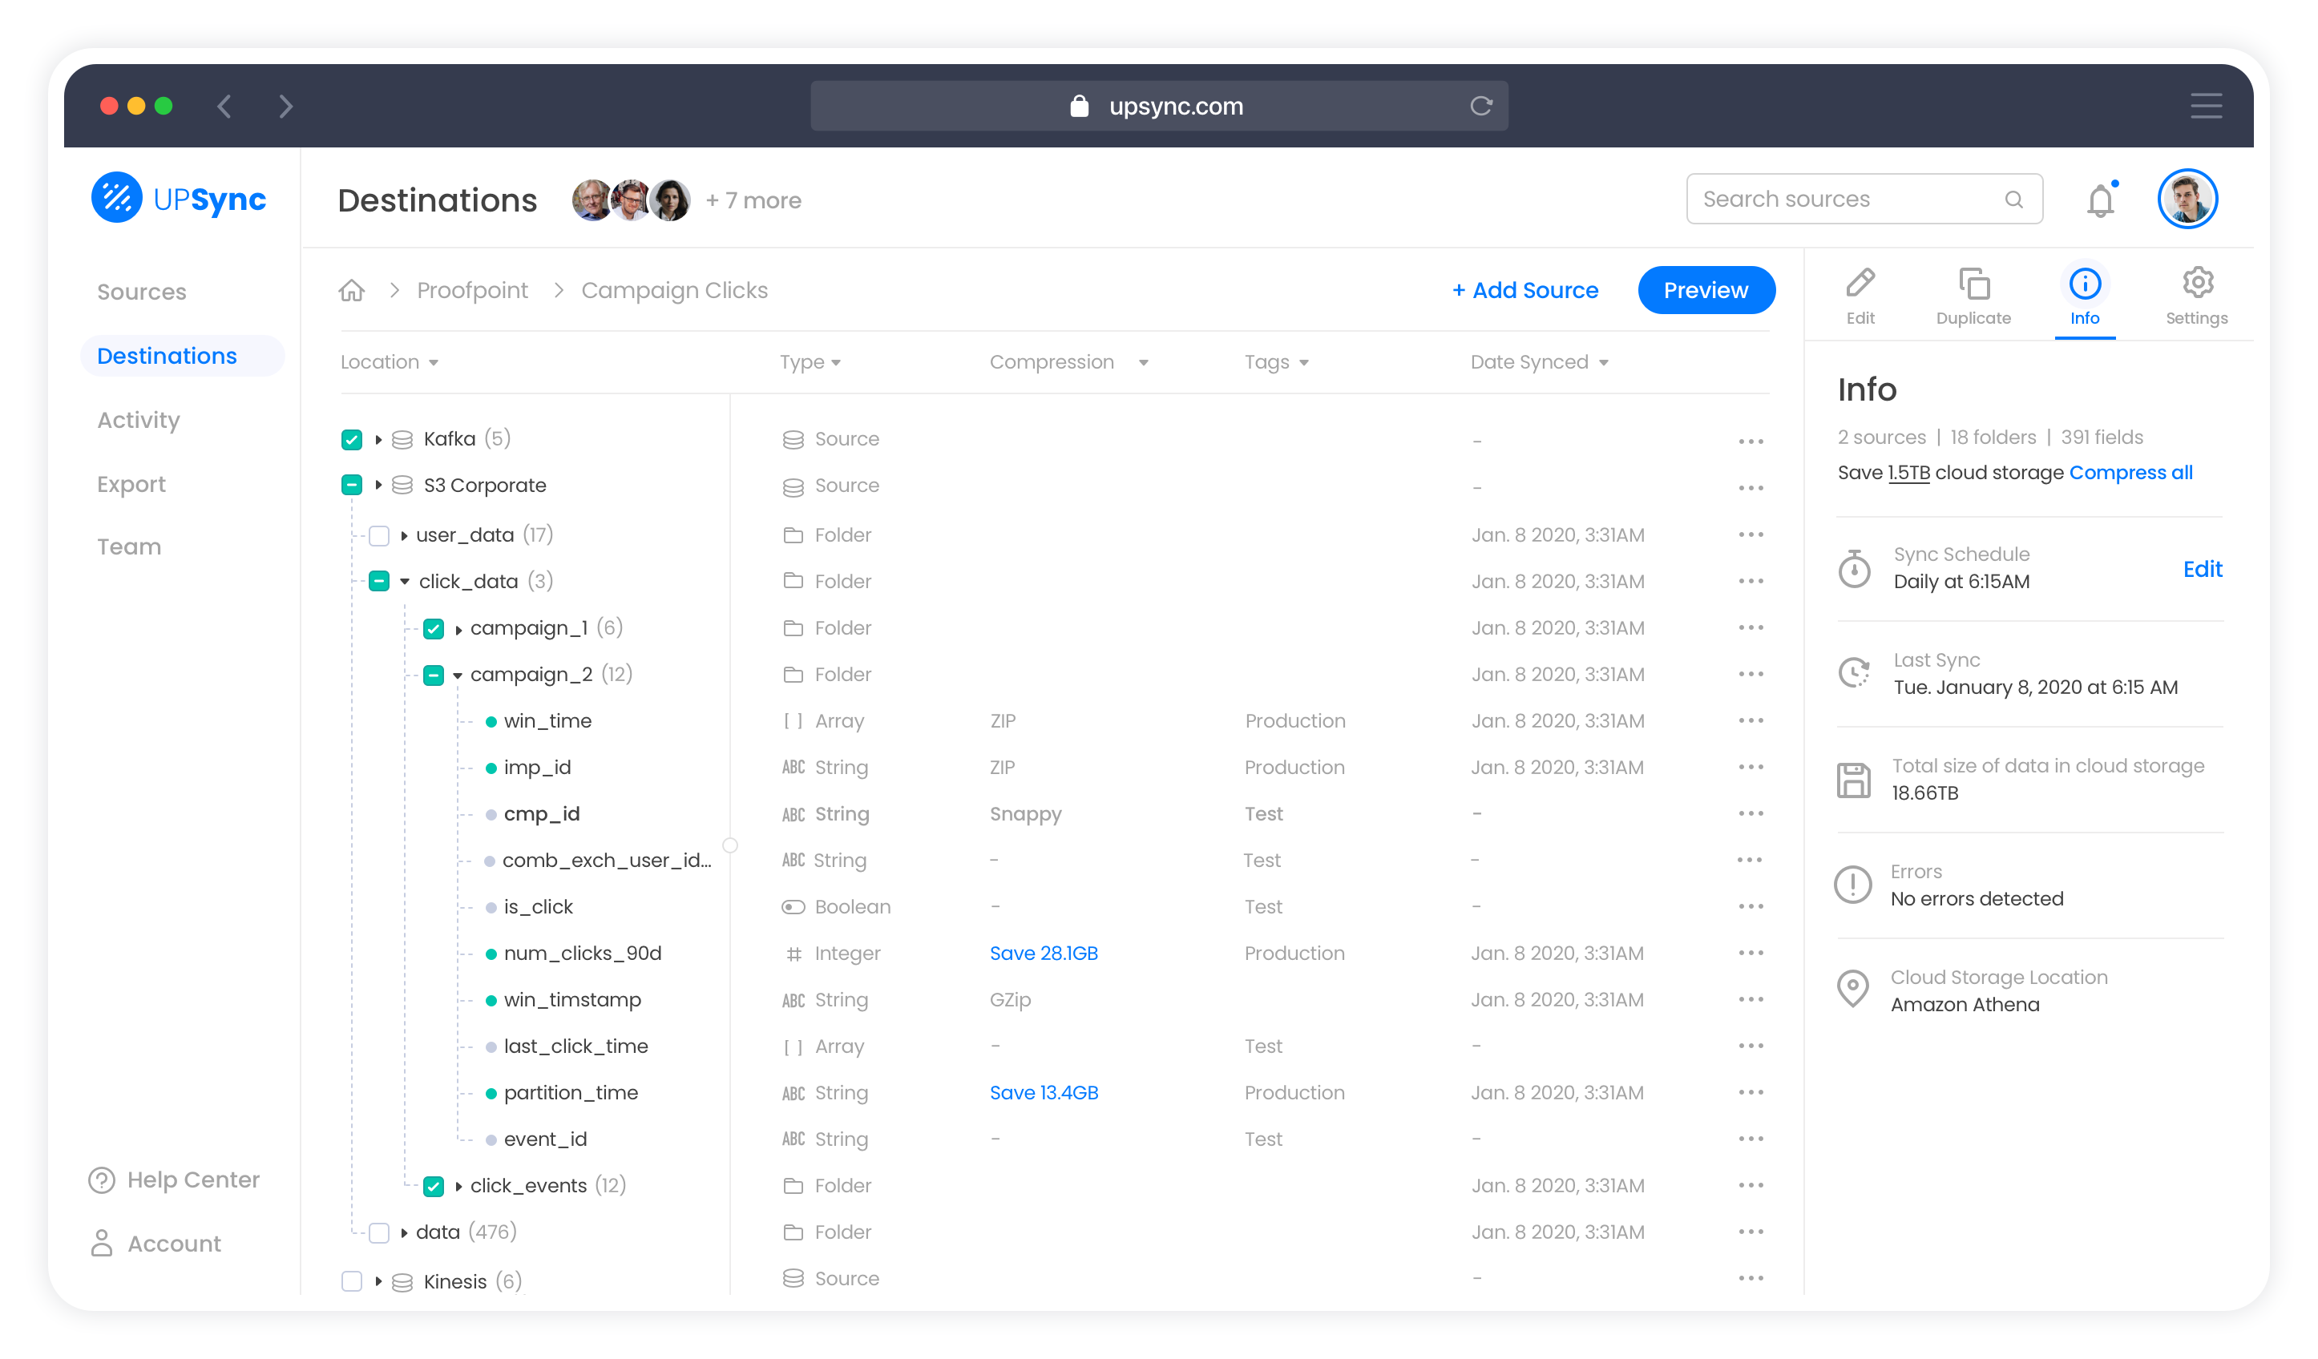Click the search magnifier icon
The width and height of the screenshot is (2318, 1359).
point(2013,200)
